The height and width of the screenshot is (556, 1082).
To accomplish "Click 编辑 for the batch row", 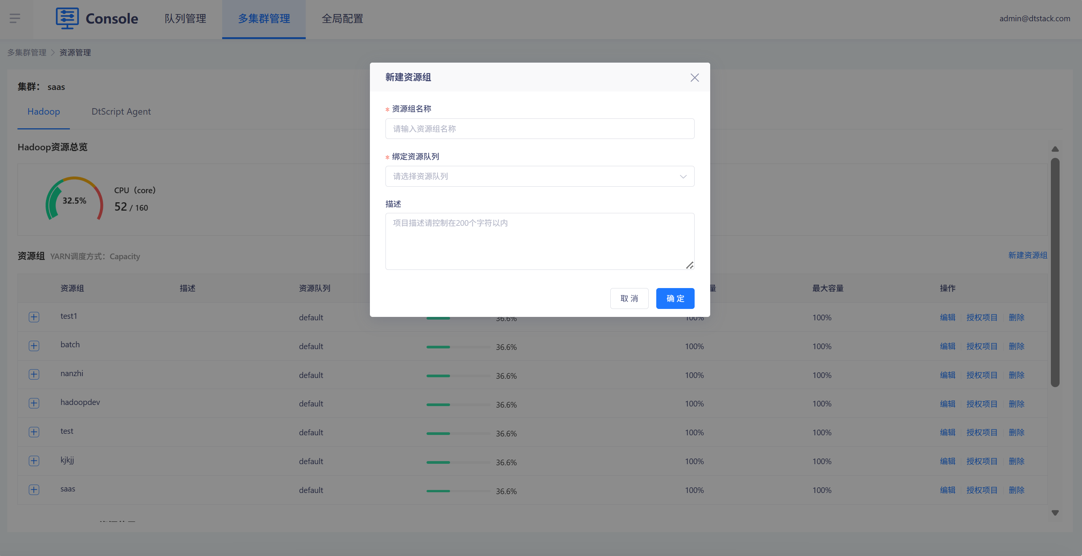I will [948, 346].
